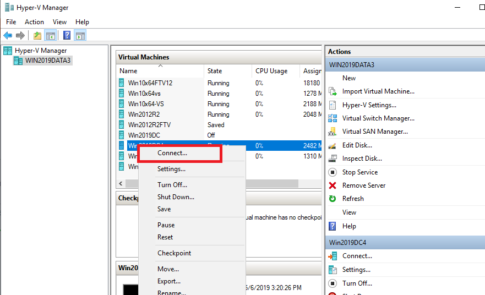Click the red X Remove Server icon

333,185
